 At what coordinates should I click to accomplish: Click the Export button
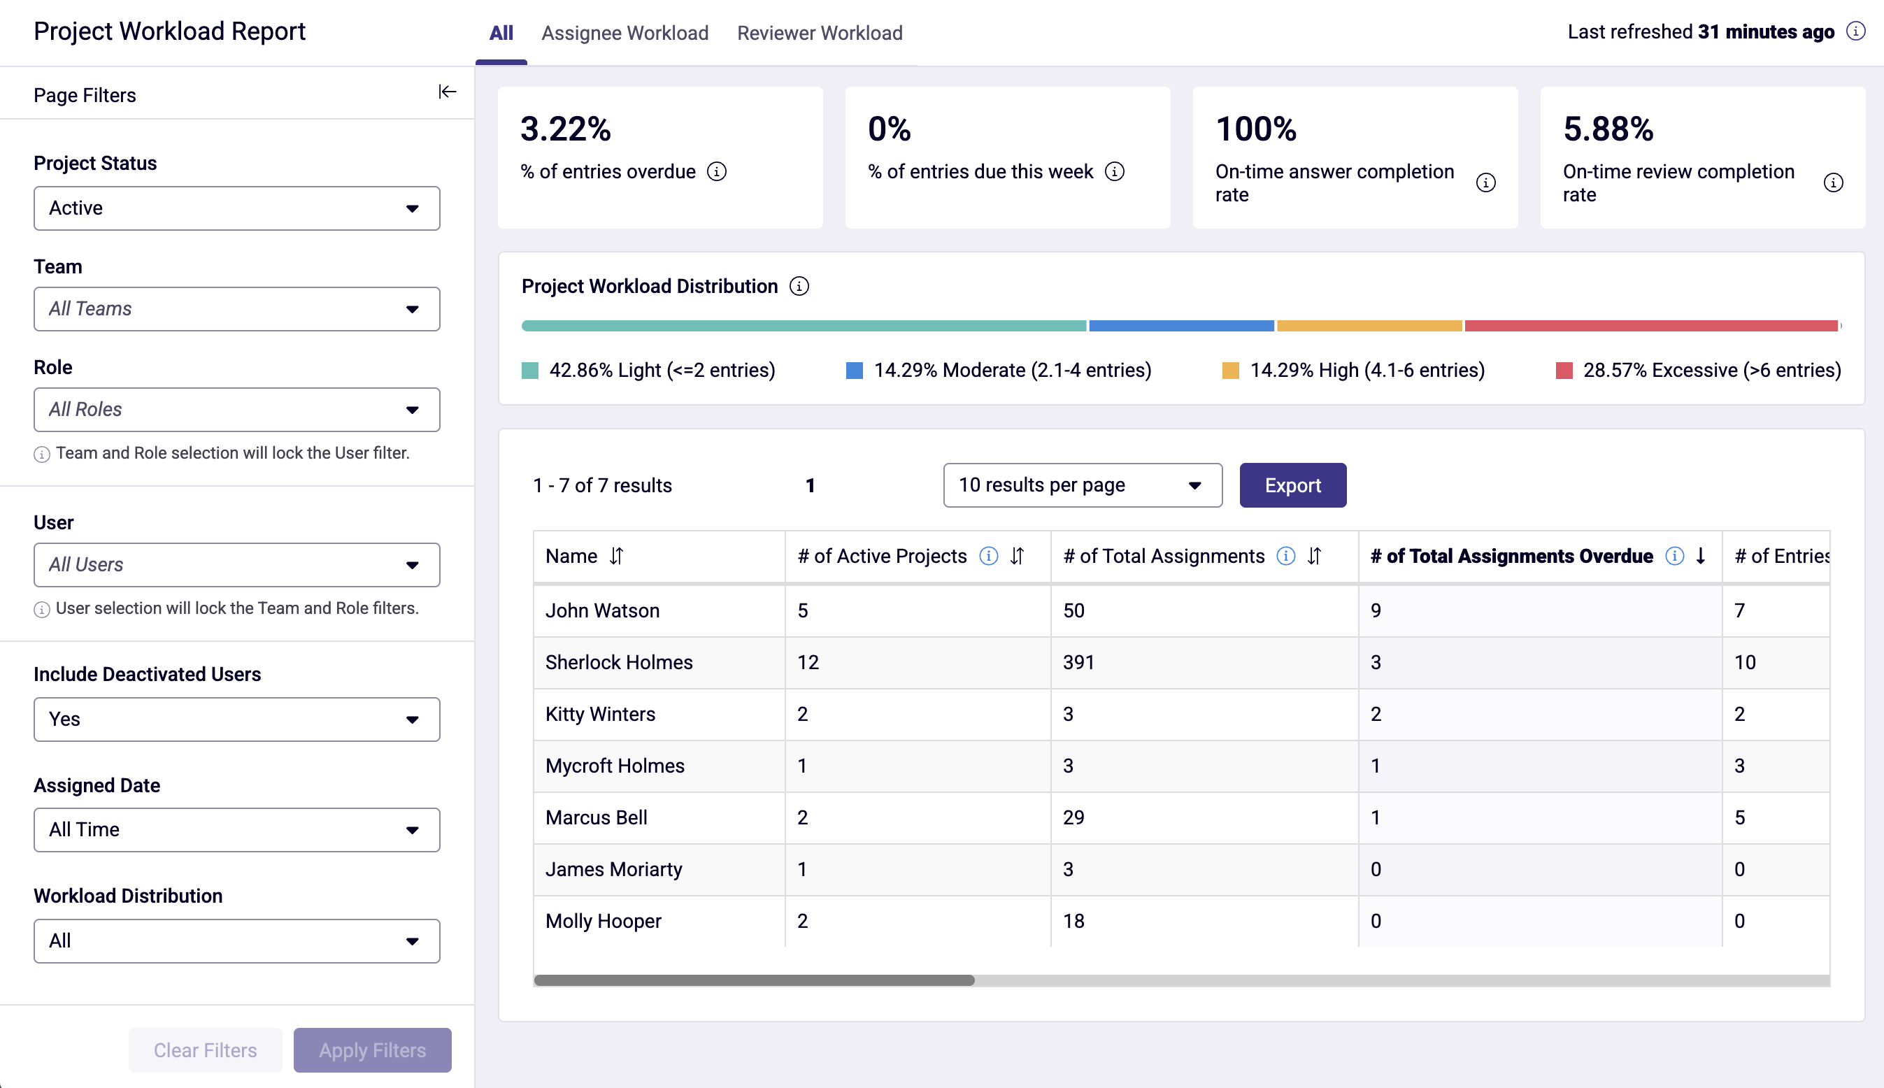click(x=1293, y=486)
